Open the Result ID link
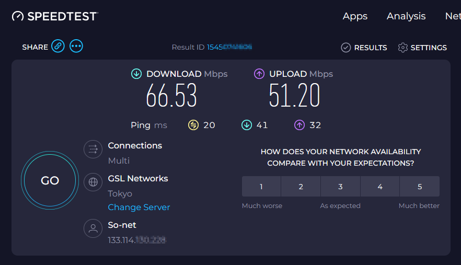 pos(229,47)
